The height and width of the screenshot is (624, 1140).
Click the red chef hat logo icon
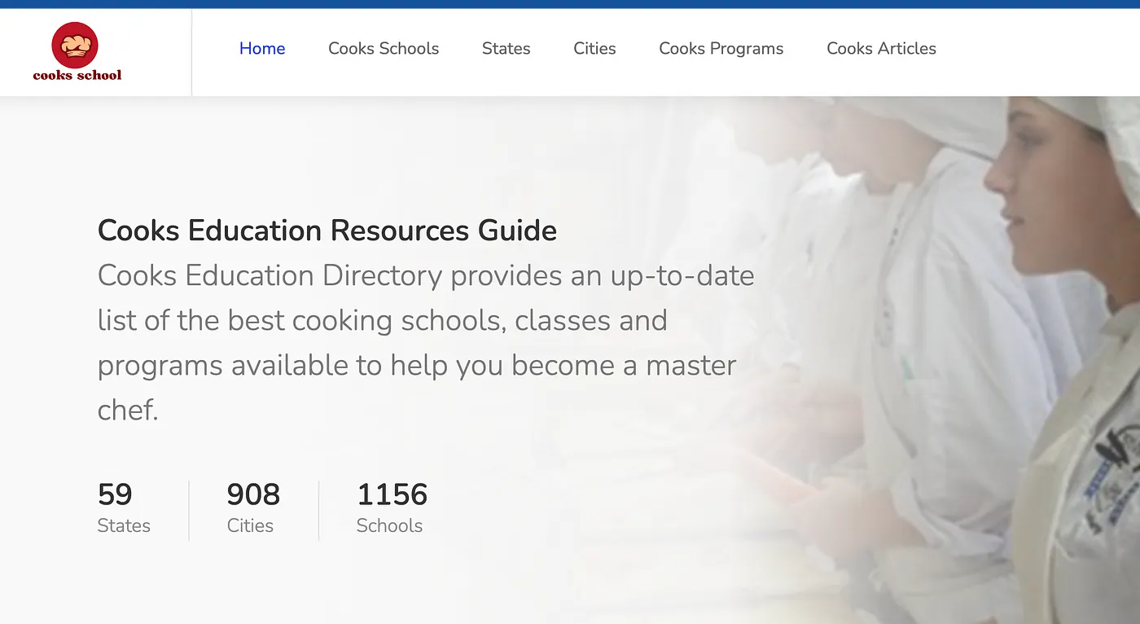(75, 44)
